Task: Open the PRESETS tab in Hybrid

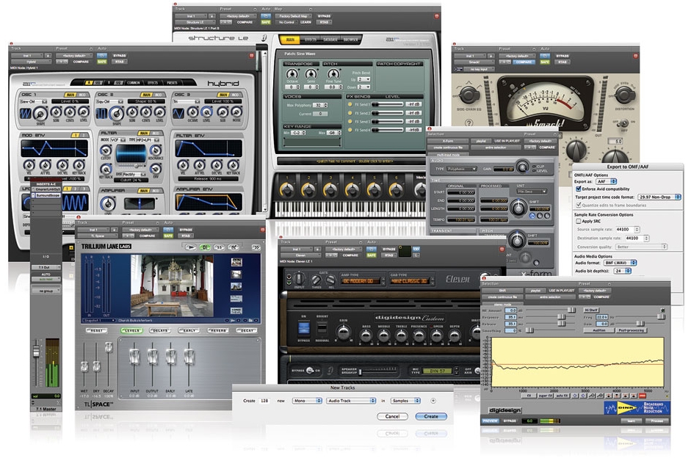Action: pos(172,83)
